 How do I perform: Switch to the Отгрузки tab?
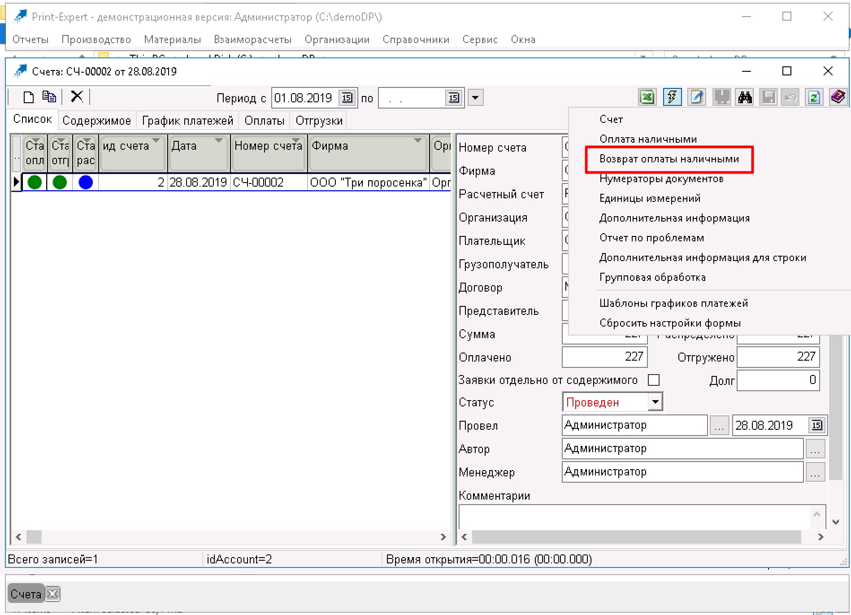click(319, 121)
